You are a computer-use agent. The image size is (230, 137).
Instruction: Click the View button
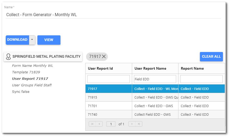point(49,40)
